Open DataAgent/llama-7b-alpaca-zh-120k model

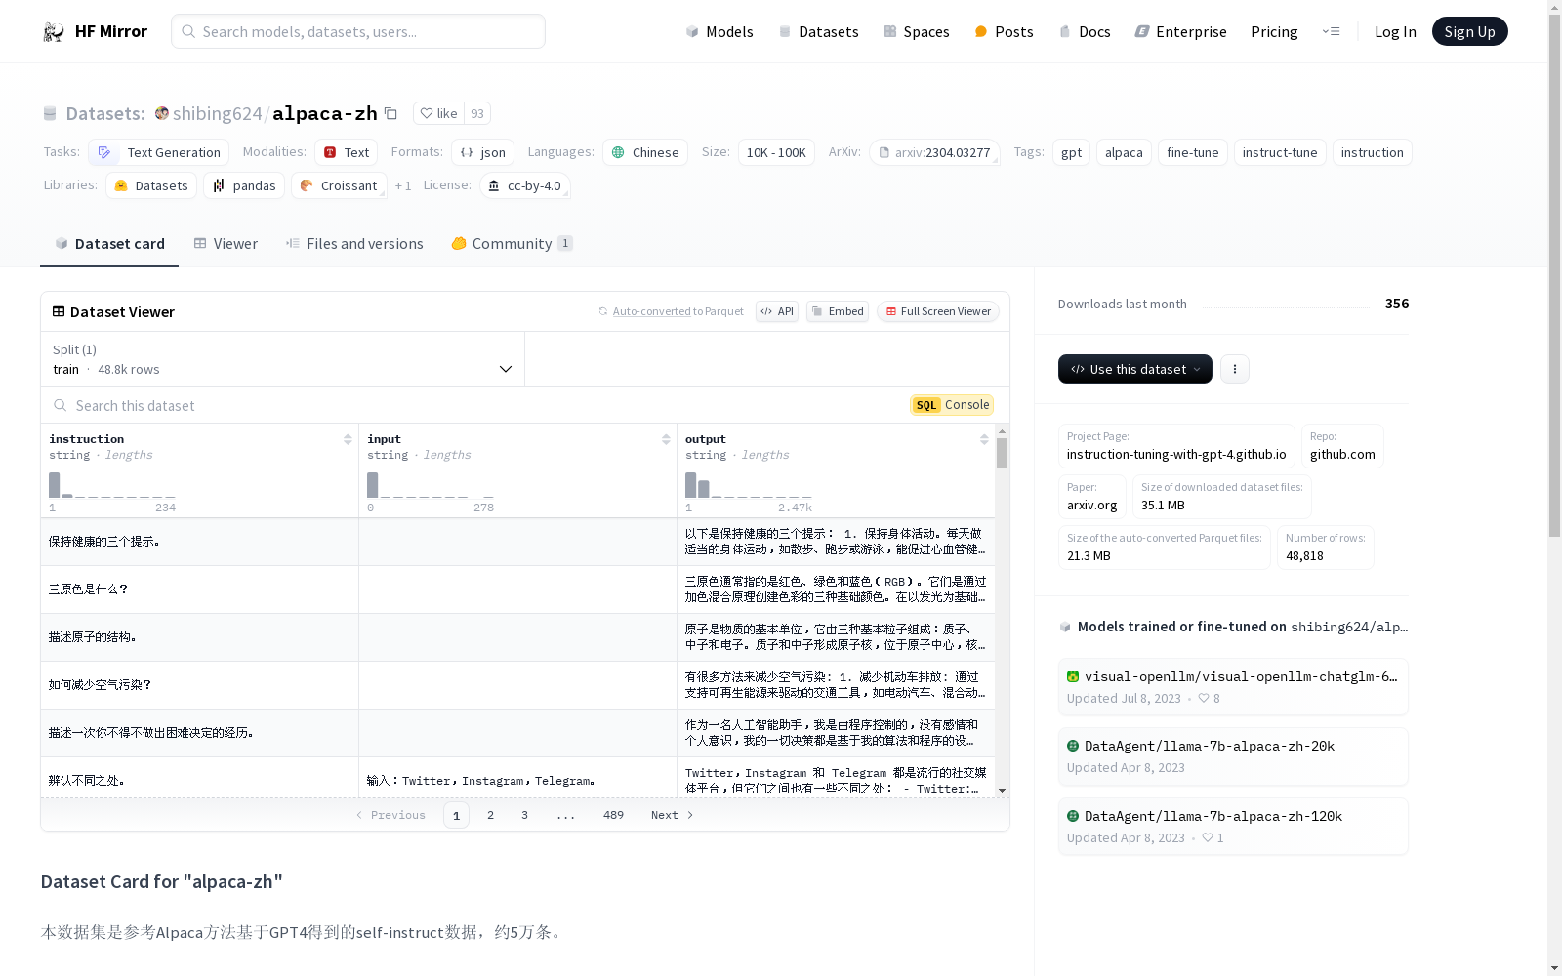(1233, 827)
